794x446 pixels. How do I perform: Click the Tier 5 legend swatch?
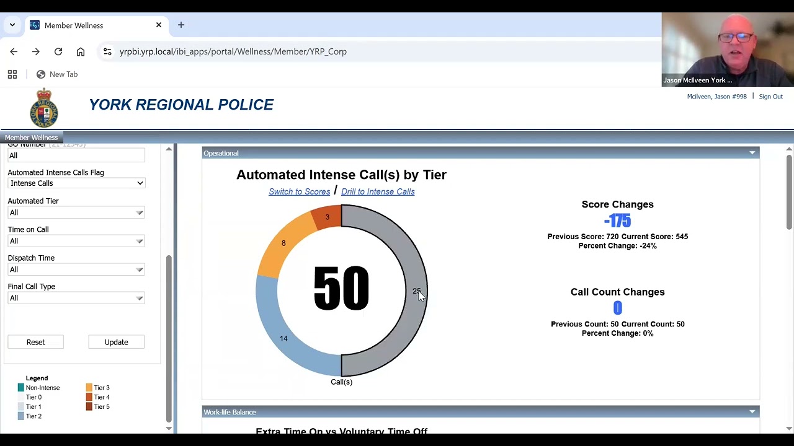[89, 407]
